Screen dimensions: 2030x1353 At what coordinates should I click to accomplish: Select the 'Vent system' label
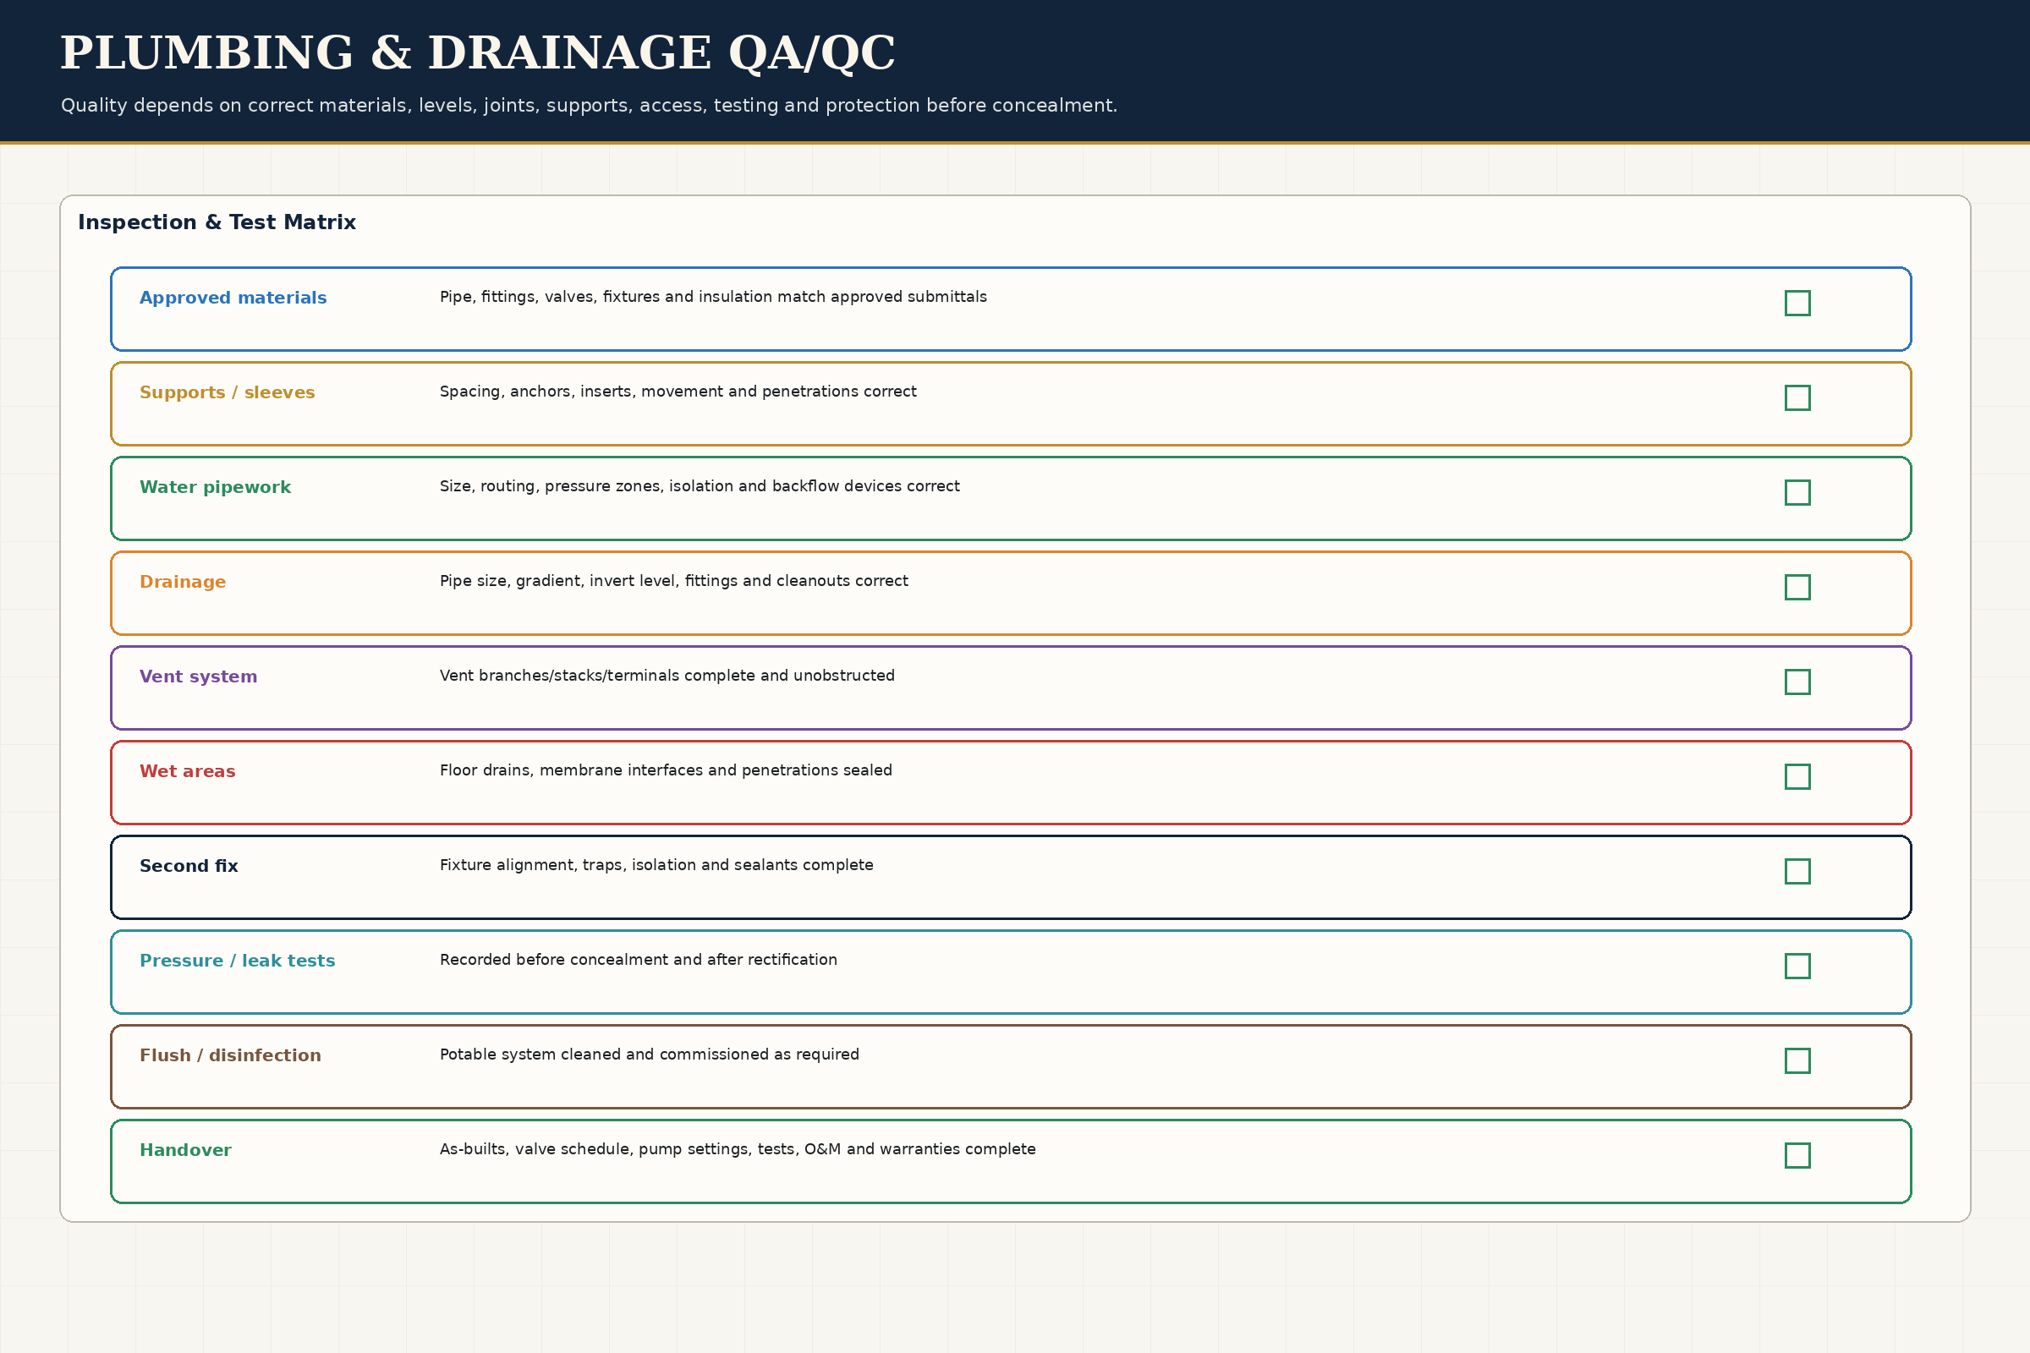click(199, 676)
